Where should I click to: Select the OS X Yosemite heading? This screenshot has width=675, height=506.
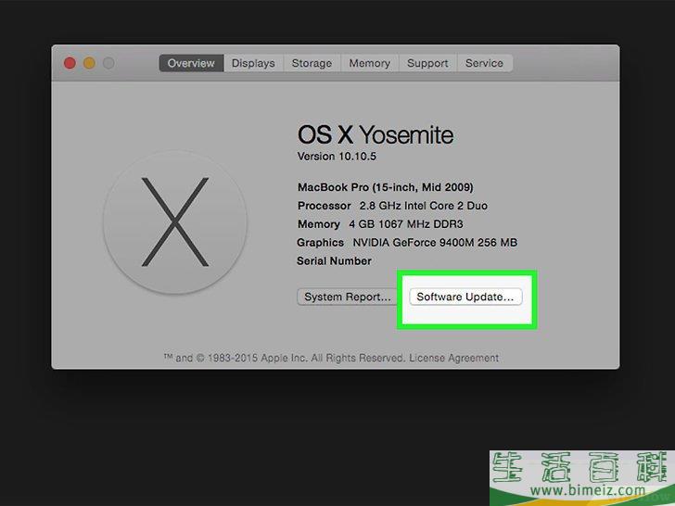(x=376, y=134)
